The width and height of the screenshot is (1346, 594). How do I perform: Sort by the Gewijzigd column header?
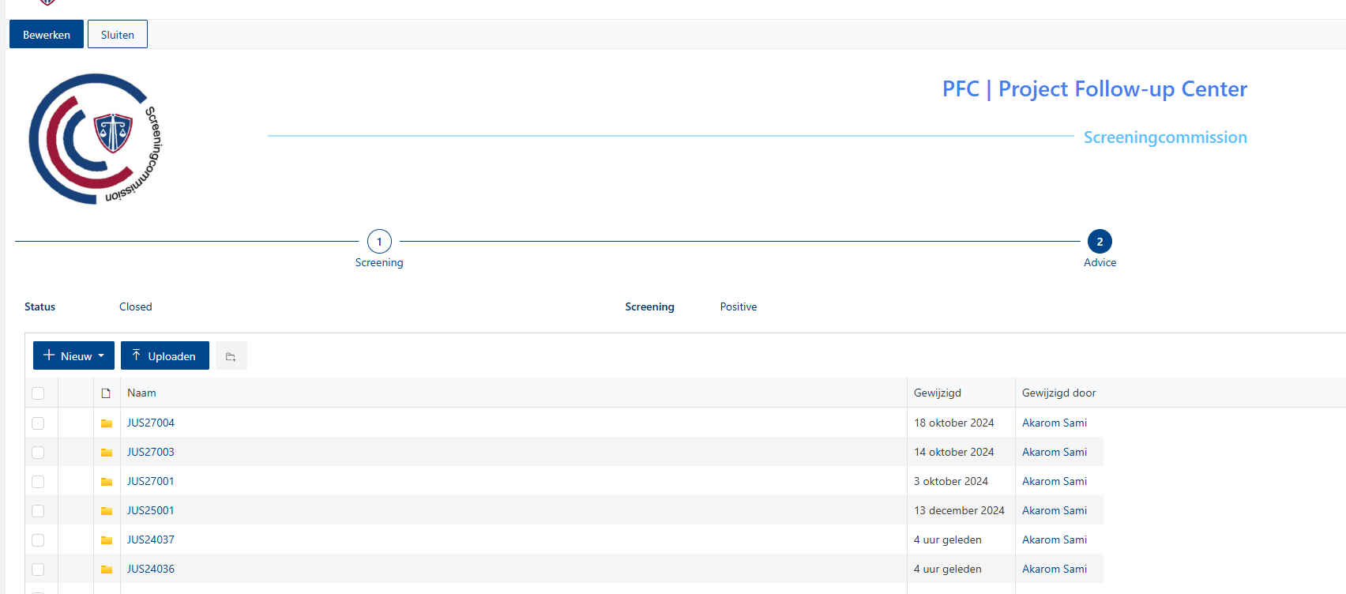(x=938, y=393)
